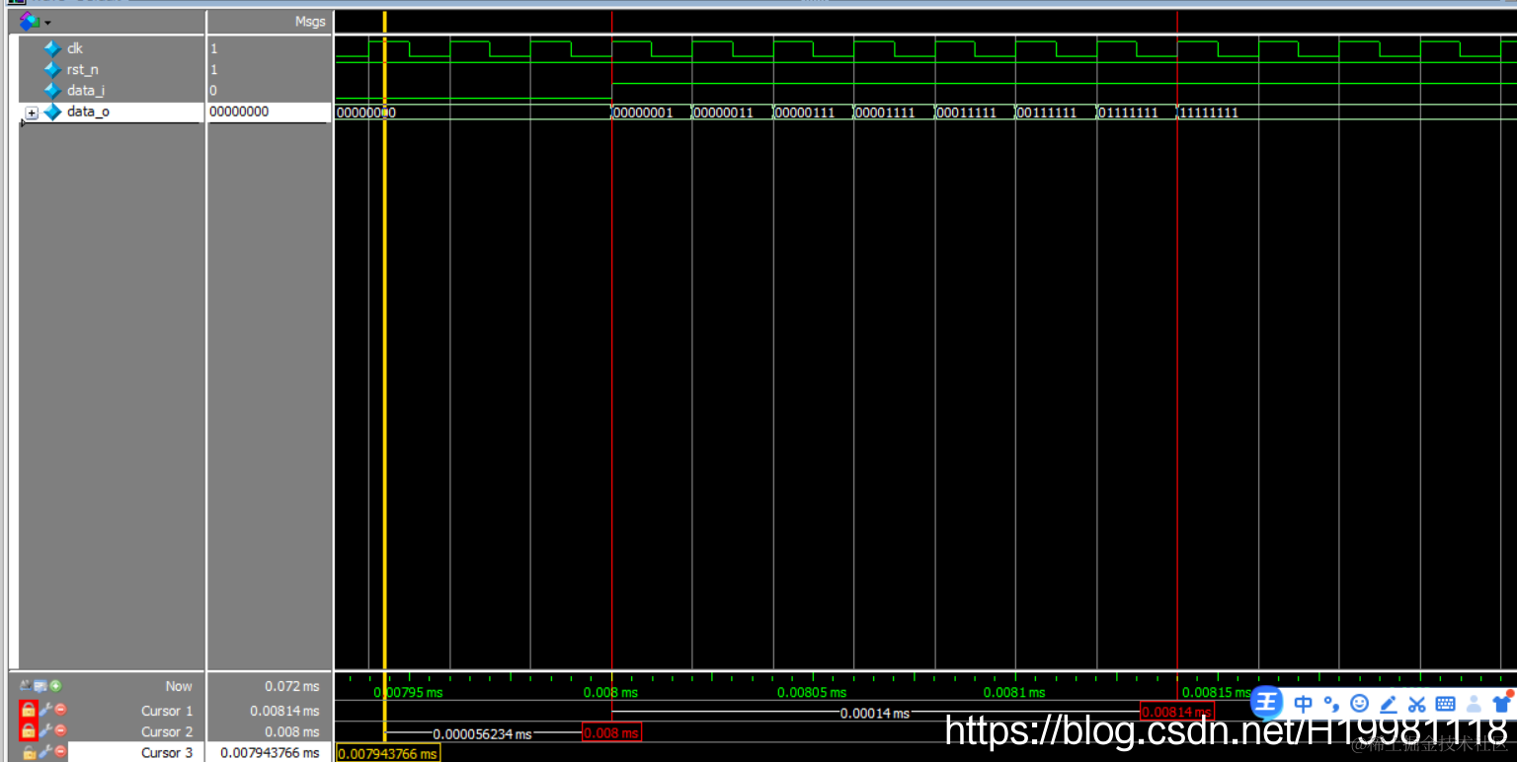The height and width of the screenshot is (762, 1517).
Task: Delete Cursor 1 with red minus icon
Action: tap(60, 710)
